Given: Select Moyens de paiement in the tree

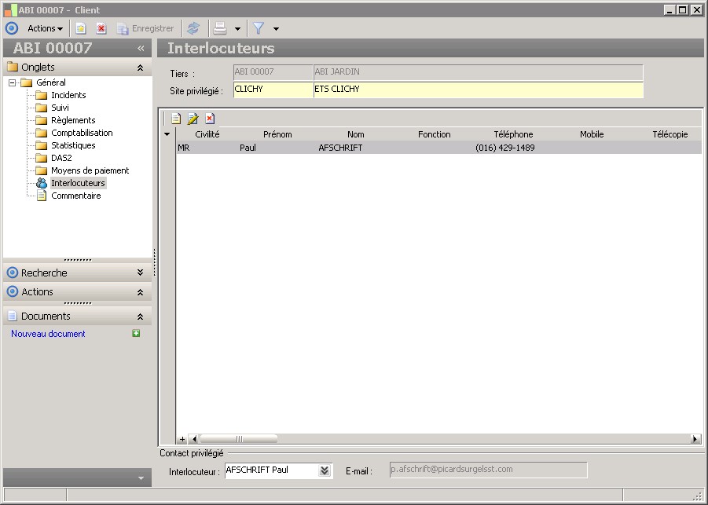Looking at the screenshot, I should tap(90, 170).
